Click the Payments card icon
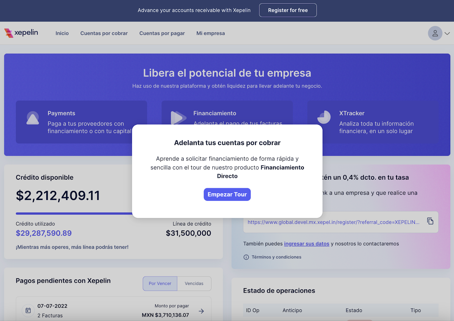This screenshot has width=454, height=321. (33, 118)
